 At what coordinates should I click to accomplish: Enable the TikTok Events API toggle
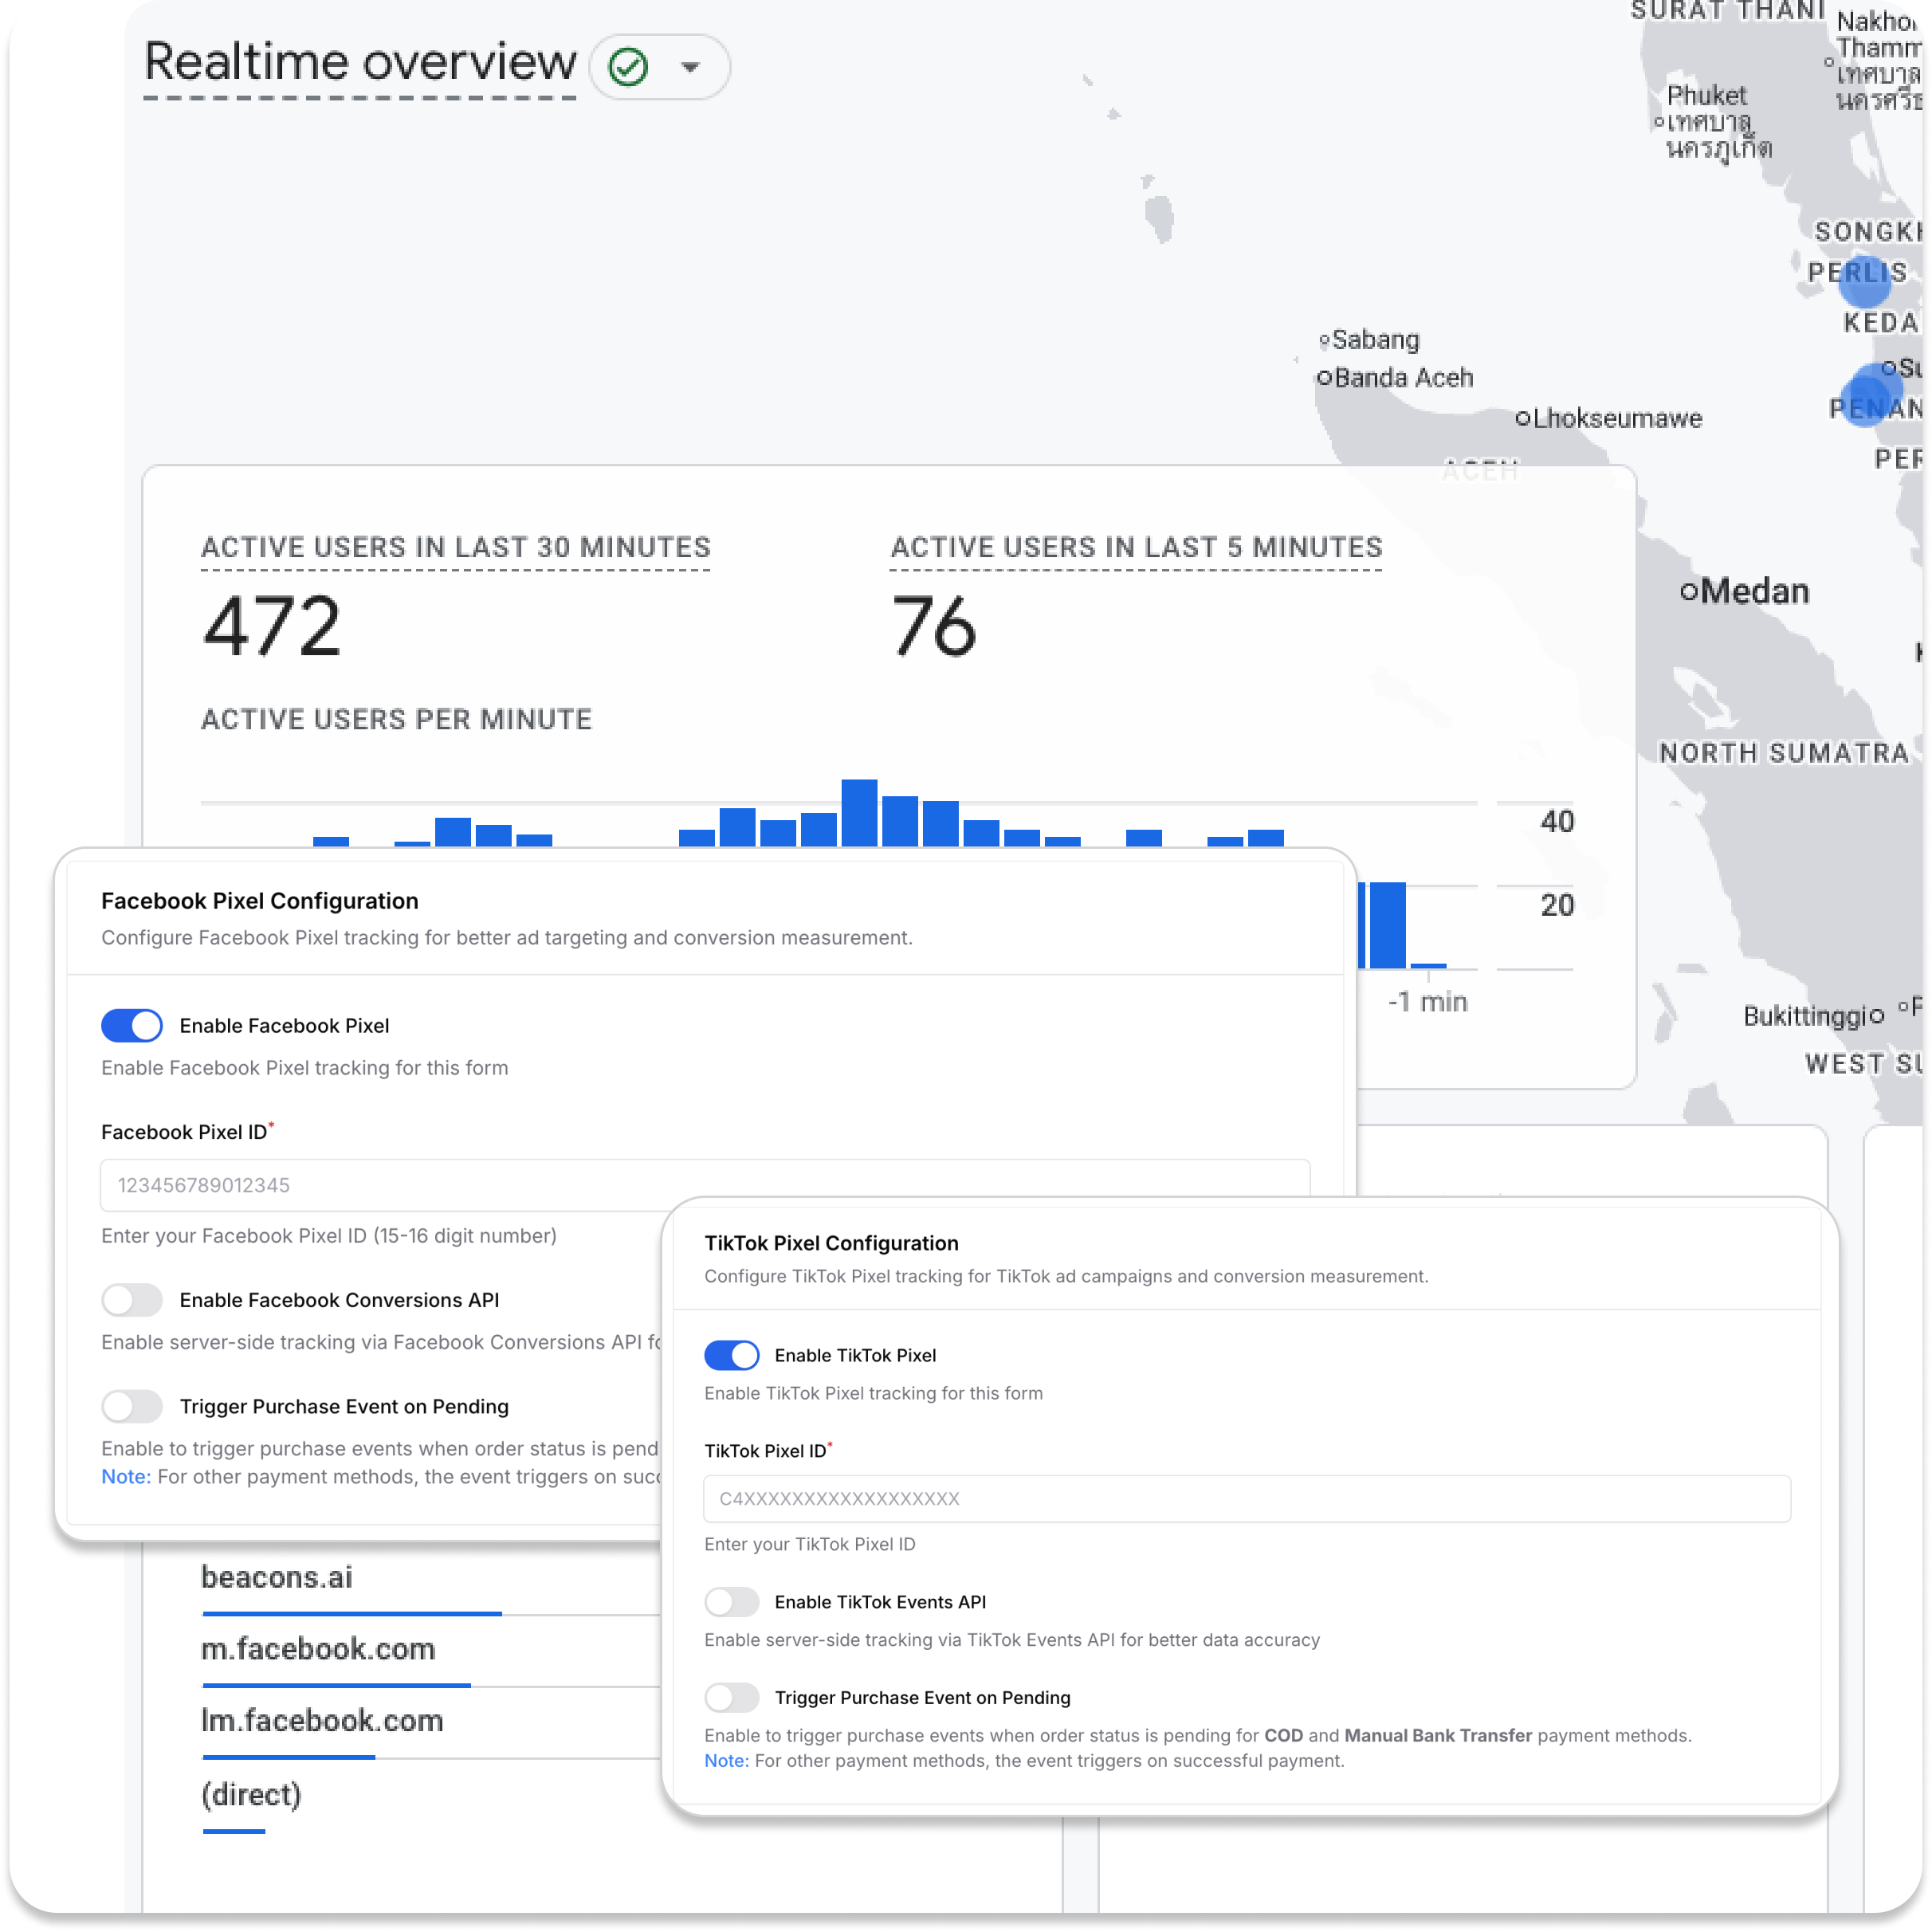[x=731, y=1601]
